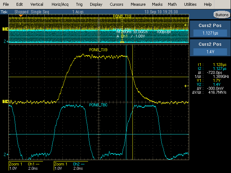Image resolution: width=231 pixels, height=173 pixels.
Task: Click channel 1 ground marker in zoom view
Action: coord(5,101)
